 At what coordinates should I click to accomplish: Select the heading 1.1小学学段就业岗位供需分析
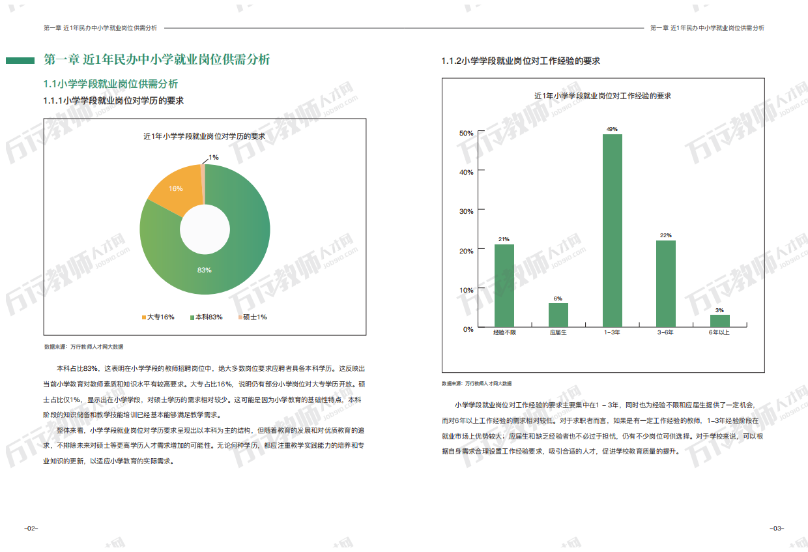point(110,84)
